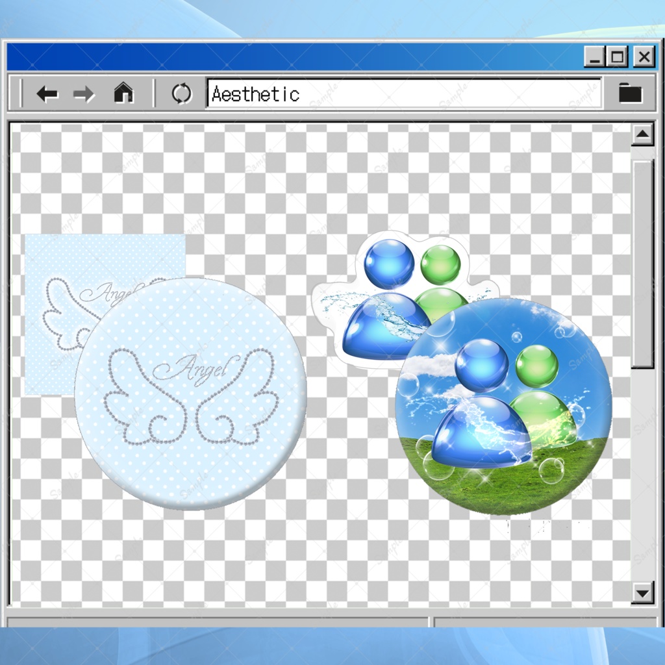Select the round messenger badge with grass
Image resolution: width=665 pixels, height=665 pixels.
[x=503, y=407]
